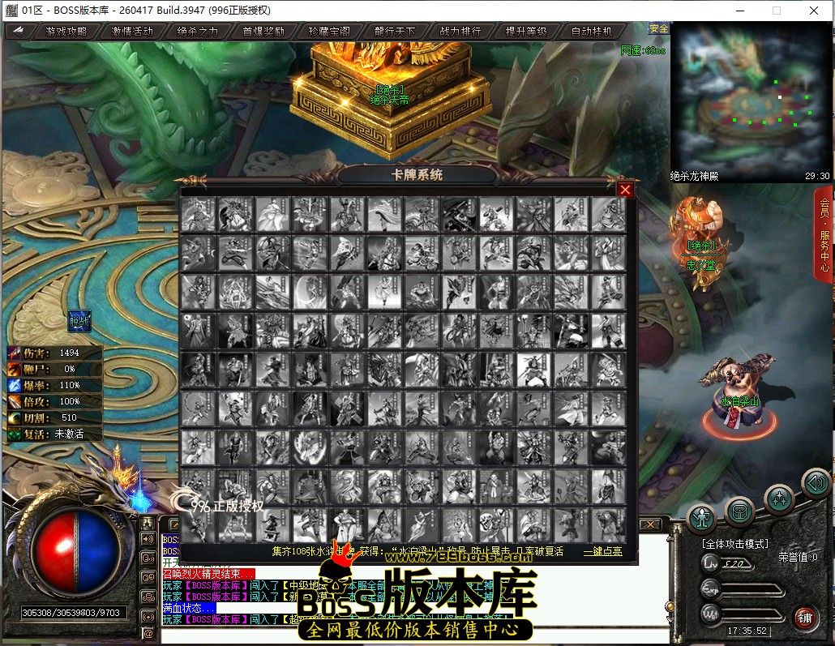Open the 战力排行 menu
Image resolution: width=835 pixels, height=646 pixels.
(460, 32)
